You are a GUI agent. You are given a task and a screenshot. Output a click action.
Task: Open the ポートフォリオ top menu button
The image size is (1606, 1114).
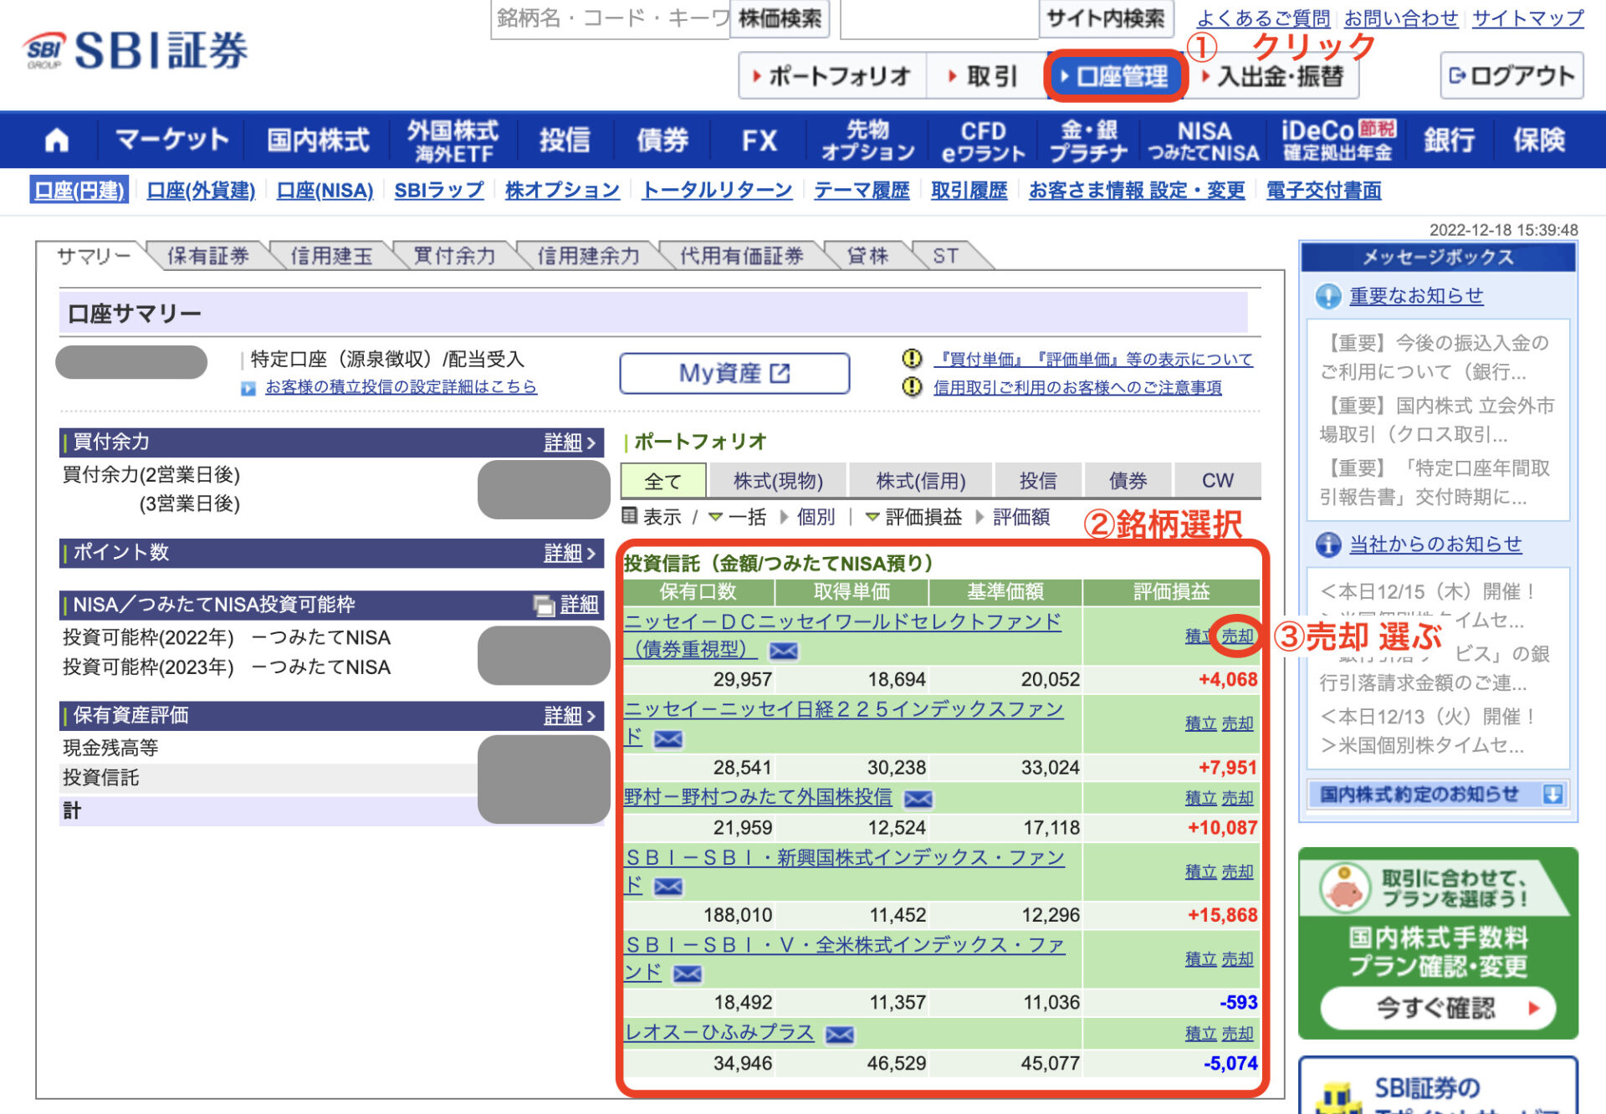(x=832, y=77)
